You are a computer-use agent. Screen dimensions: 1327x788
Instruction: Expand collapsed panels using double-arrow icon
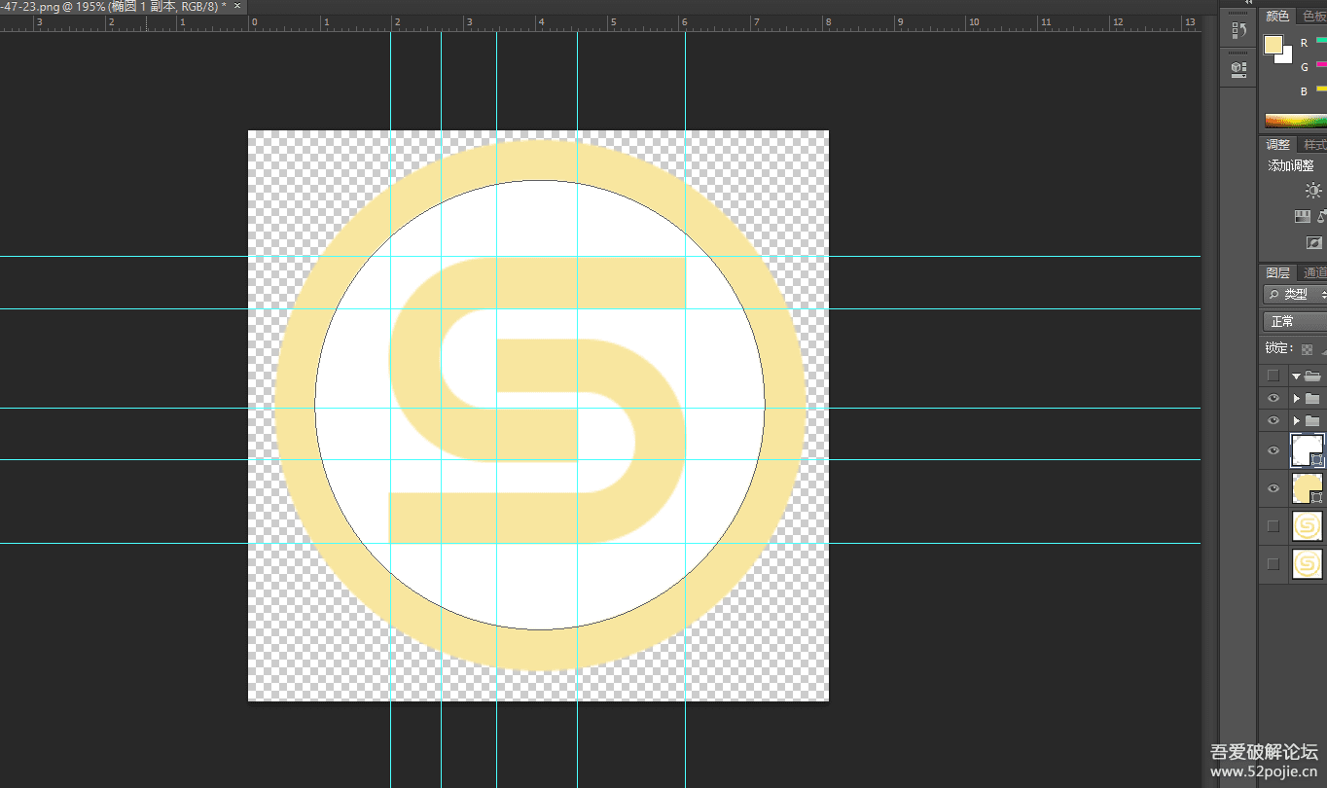pyautogui.click(x=1248, y=3)
